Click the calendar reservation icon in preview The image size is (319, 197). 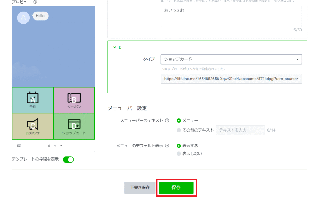tap(33, 98)
